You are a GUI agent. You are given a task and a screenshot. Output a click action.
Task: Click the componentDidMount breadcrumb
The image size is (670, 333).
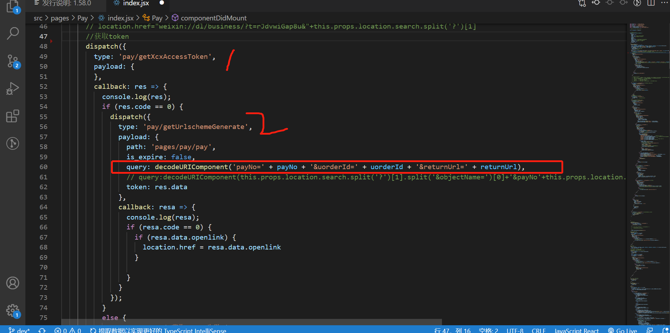209,18
